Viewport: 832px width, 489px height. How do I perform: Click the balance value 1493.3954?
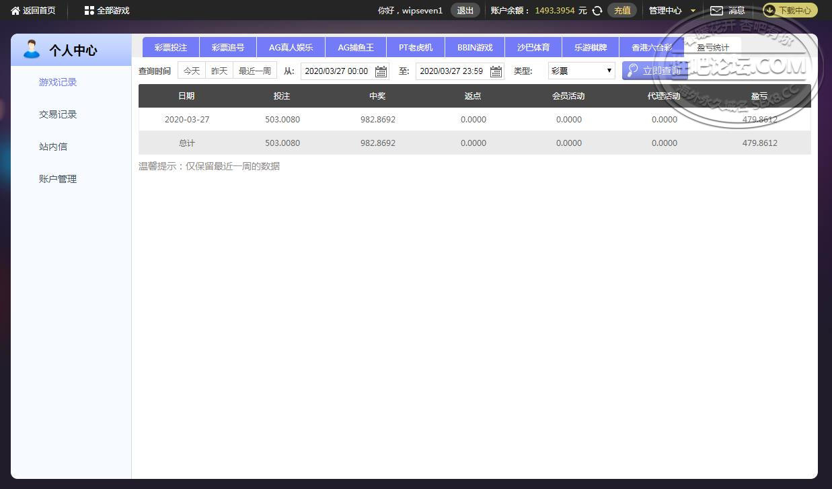click(555, 11)
